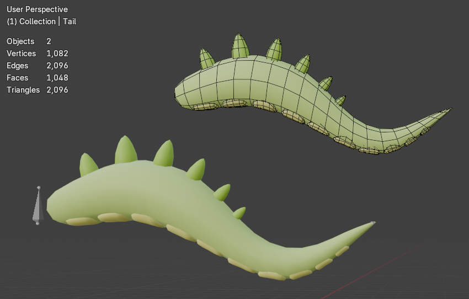Click the Faces statistic 1,048
The width and height of the screenshot is (469, 299).
click(57, 78)
